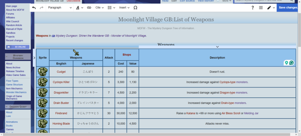Open the special character omega tool

pyautogui.click(x=135, y=8)
